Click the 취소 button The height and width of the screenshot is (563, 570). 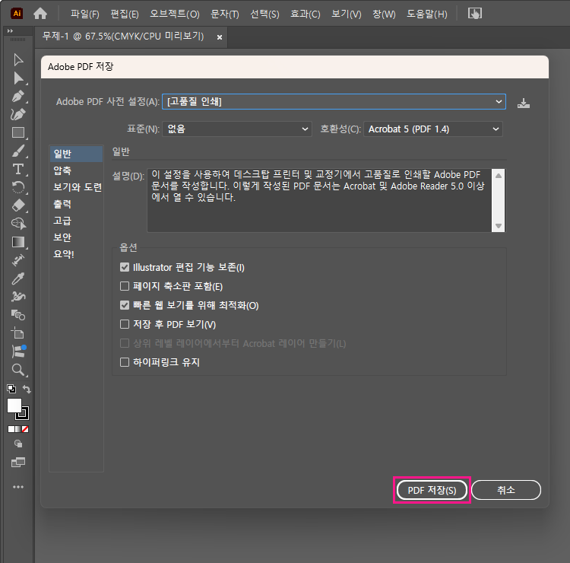[x=506, y=490]
